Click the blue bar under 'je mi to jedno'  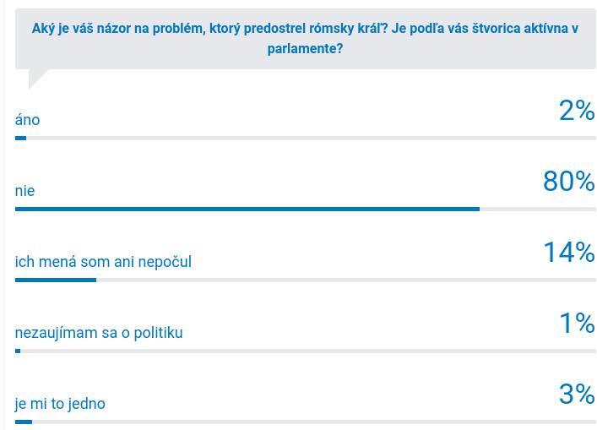[24, 421]
